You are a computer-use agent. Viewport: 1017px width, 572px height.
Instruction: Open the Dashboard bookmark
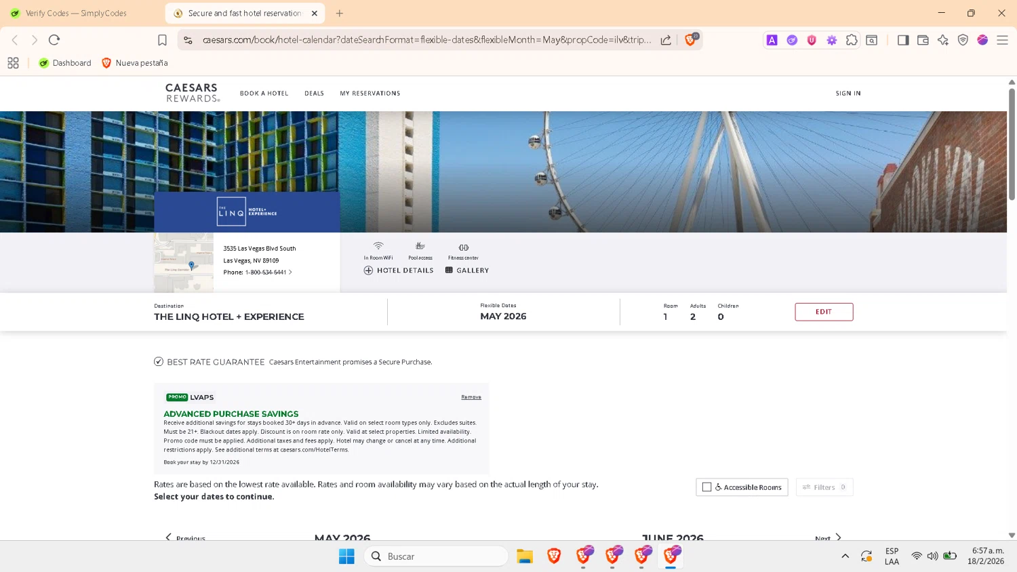pos(65,63)
